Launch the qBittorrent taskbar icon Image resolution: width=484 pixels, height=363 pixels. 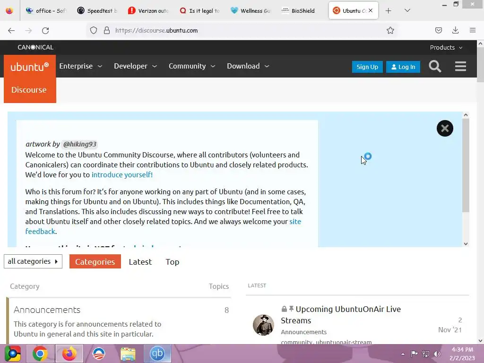pyautogui.click(x=157, y=354)
